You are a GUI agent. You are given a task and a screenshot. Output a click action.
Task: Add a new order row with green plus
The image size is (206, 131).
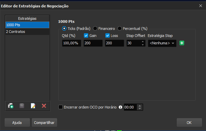[x=182, y=43]
